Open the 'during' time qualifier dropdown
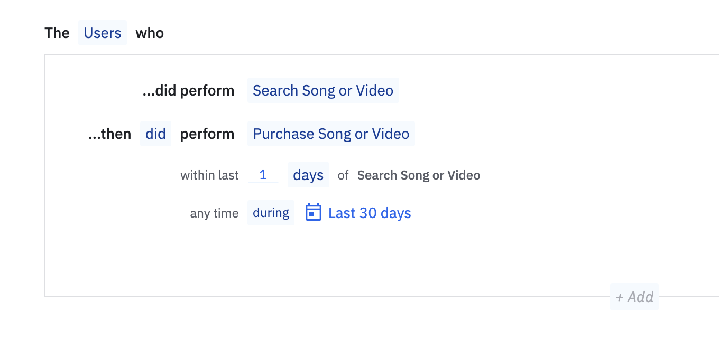Viewport: 719px width, 358px height. 271,213
